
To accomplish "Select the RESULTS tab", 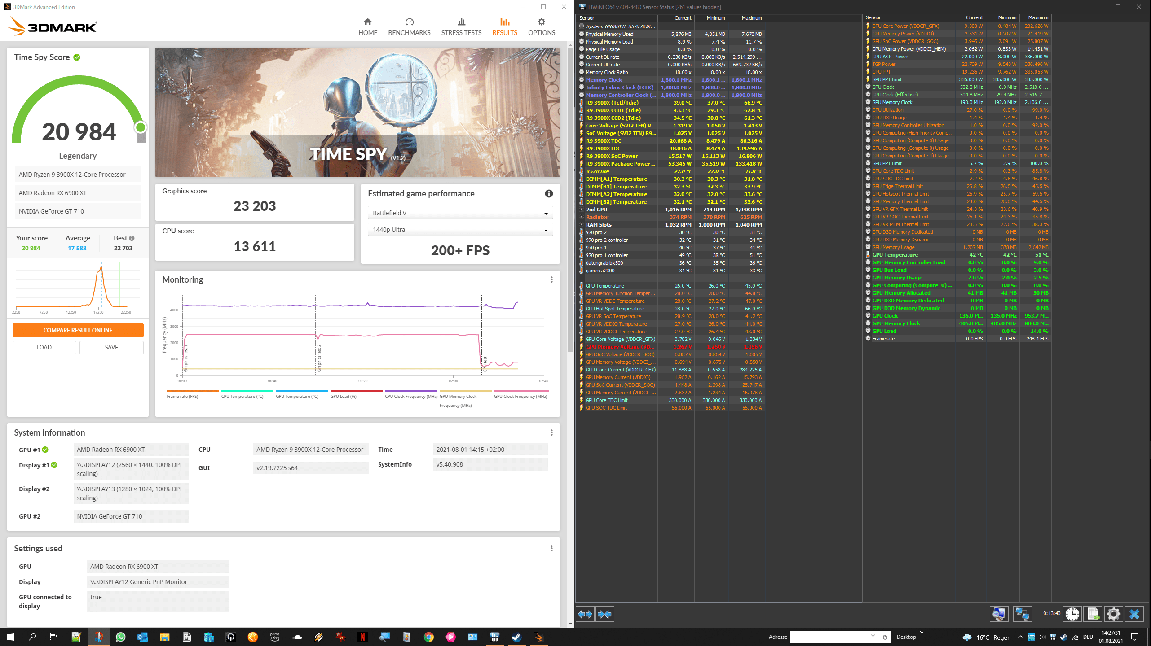I will (x=505, y=27).
